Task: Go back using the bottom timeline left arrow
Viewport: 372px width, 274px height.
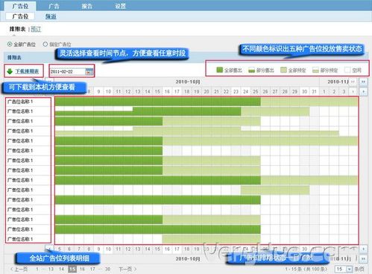Action: click(x=50, y=249)
